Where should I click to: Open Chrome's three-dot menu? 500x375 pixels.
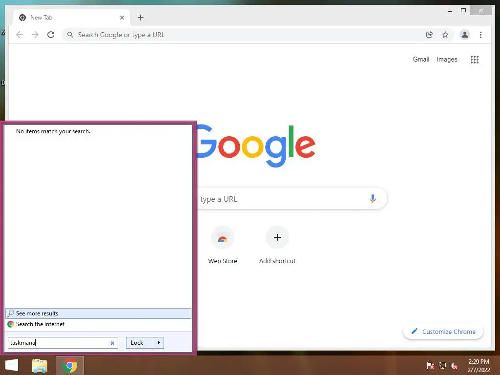pos(480,35)
